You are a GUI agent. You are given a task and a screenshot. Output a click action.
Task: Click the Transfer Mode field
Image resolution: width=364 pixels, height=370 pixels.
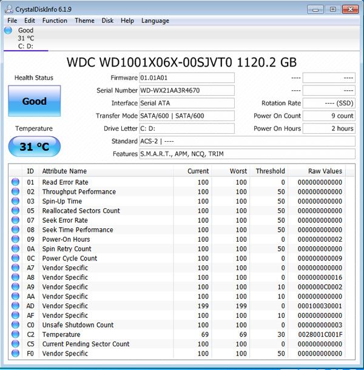pos(187,116)
